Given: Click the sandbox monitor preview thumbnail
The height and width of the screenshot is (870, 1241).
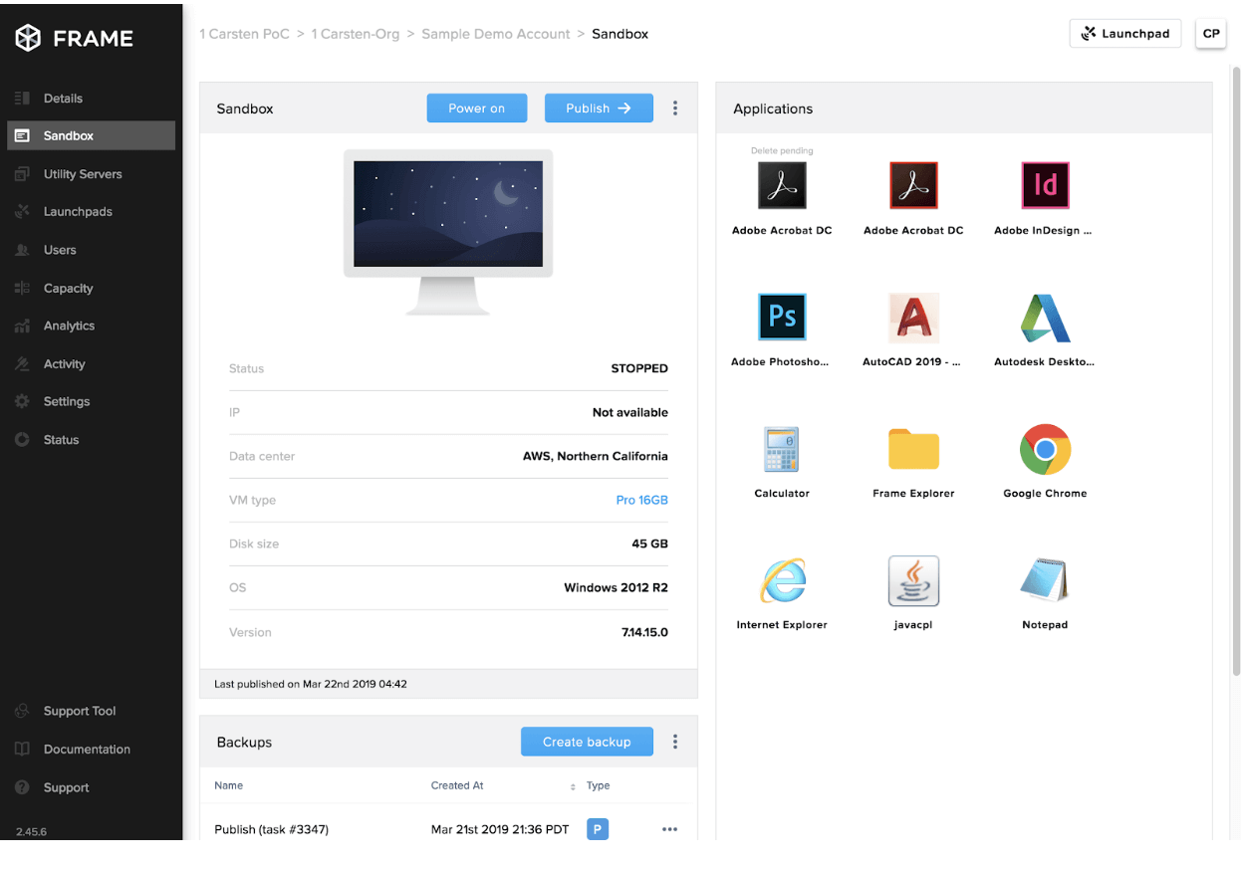Looking at the screenshot, I should (x=448, y=214).
